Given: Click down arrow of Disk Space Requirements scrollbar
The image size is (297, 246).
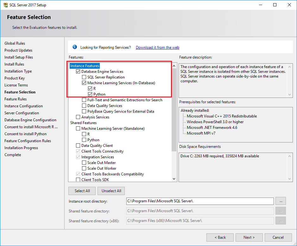Looking at the screenshot, I should coord(289,179).
